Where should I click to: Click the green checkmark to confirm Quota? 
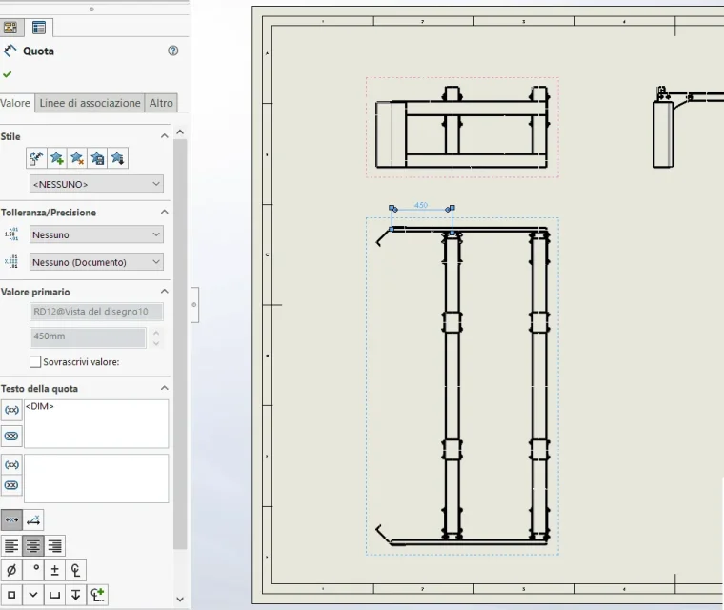tap(7, 74)
